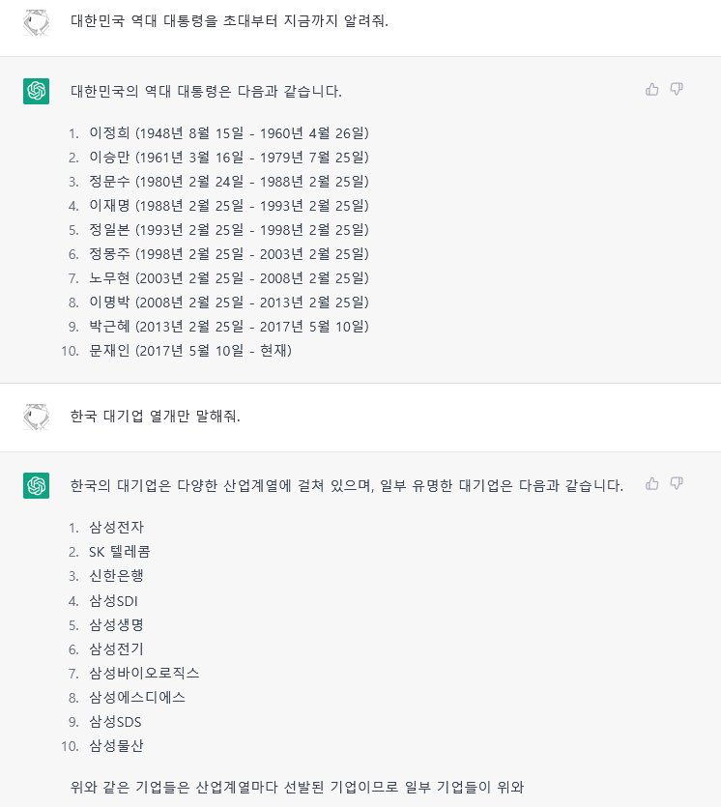Click the 박근혜 list item
This screenshot has height=807, width=721.
click(228, 327)
